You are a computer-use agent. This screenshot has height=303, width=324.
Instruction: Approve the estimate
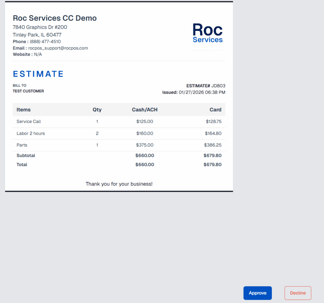257,293
